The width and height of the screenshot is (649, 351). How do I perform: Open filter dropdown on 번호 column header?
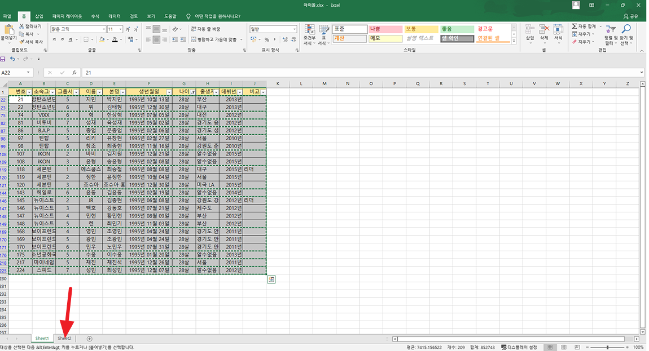pyautogui.click(x=29, y=92)
